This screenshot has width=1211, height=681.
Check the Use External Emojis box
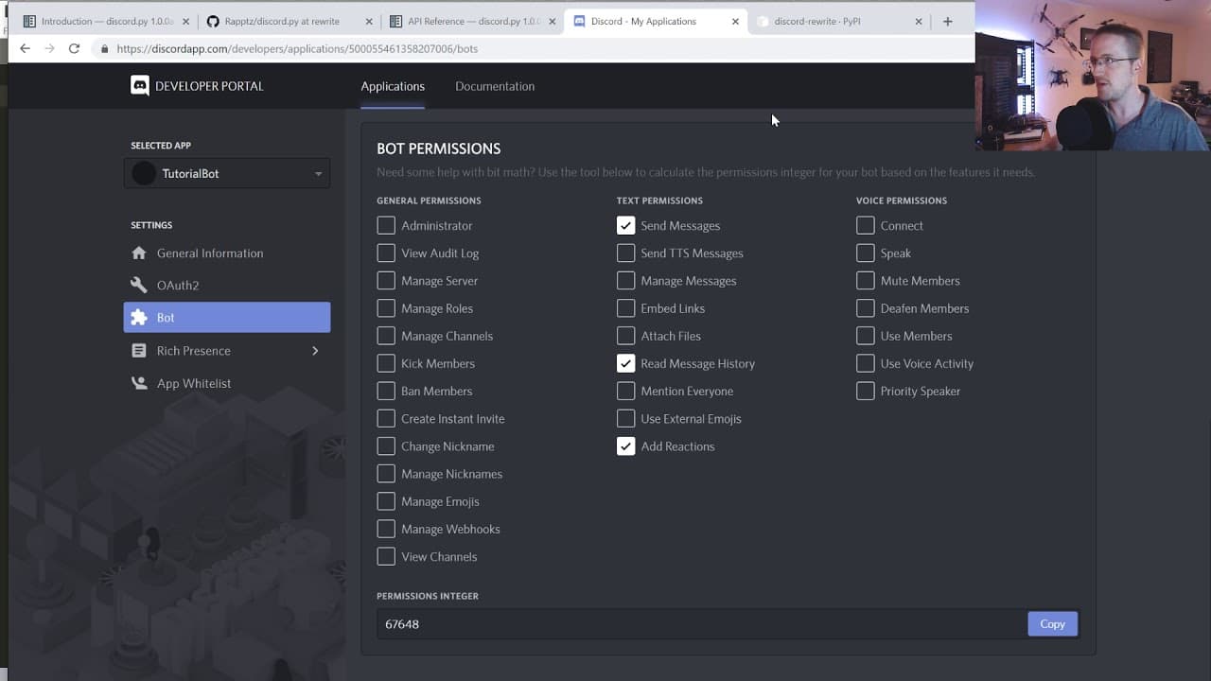(x=625, y=418)
